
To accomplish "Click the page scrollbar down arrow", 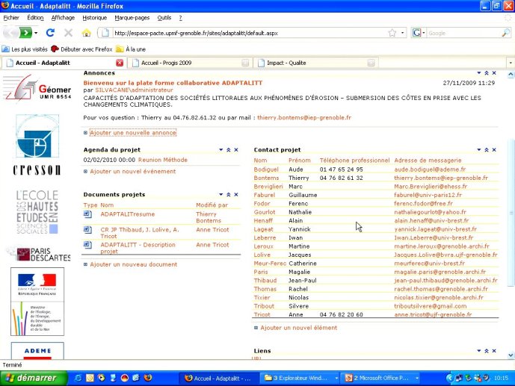I will point(511,355).
